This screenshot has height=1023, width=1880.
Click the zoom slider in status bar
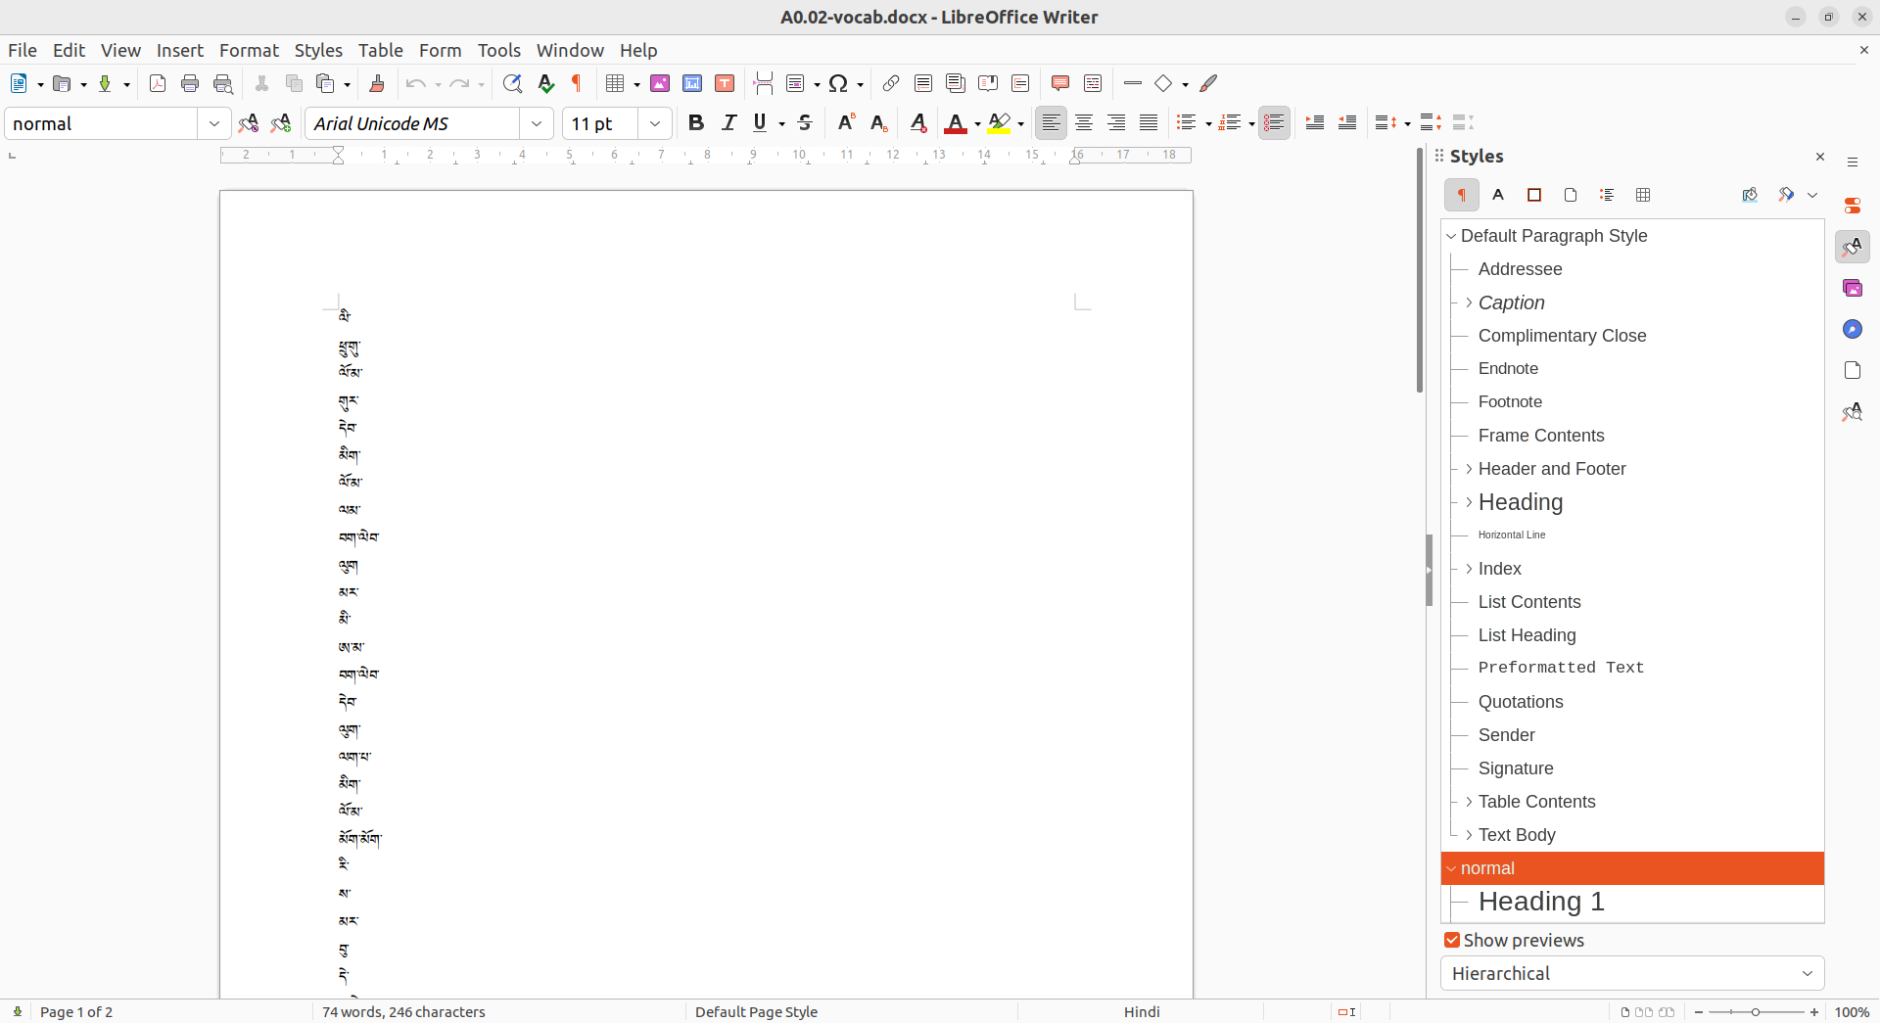tap(1756, 1011)
